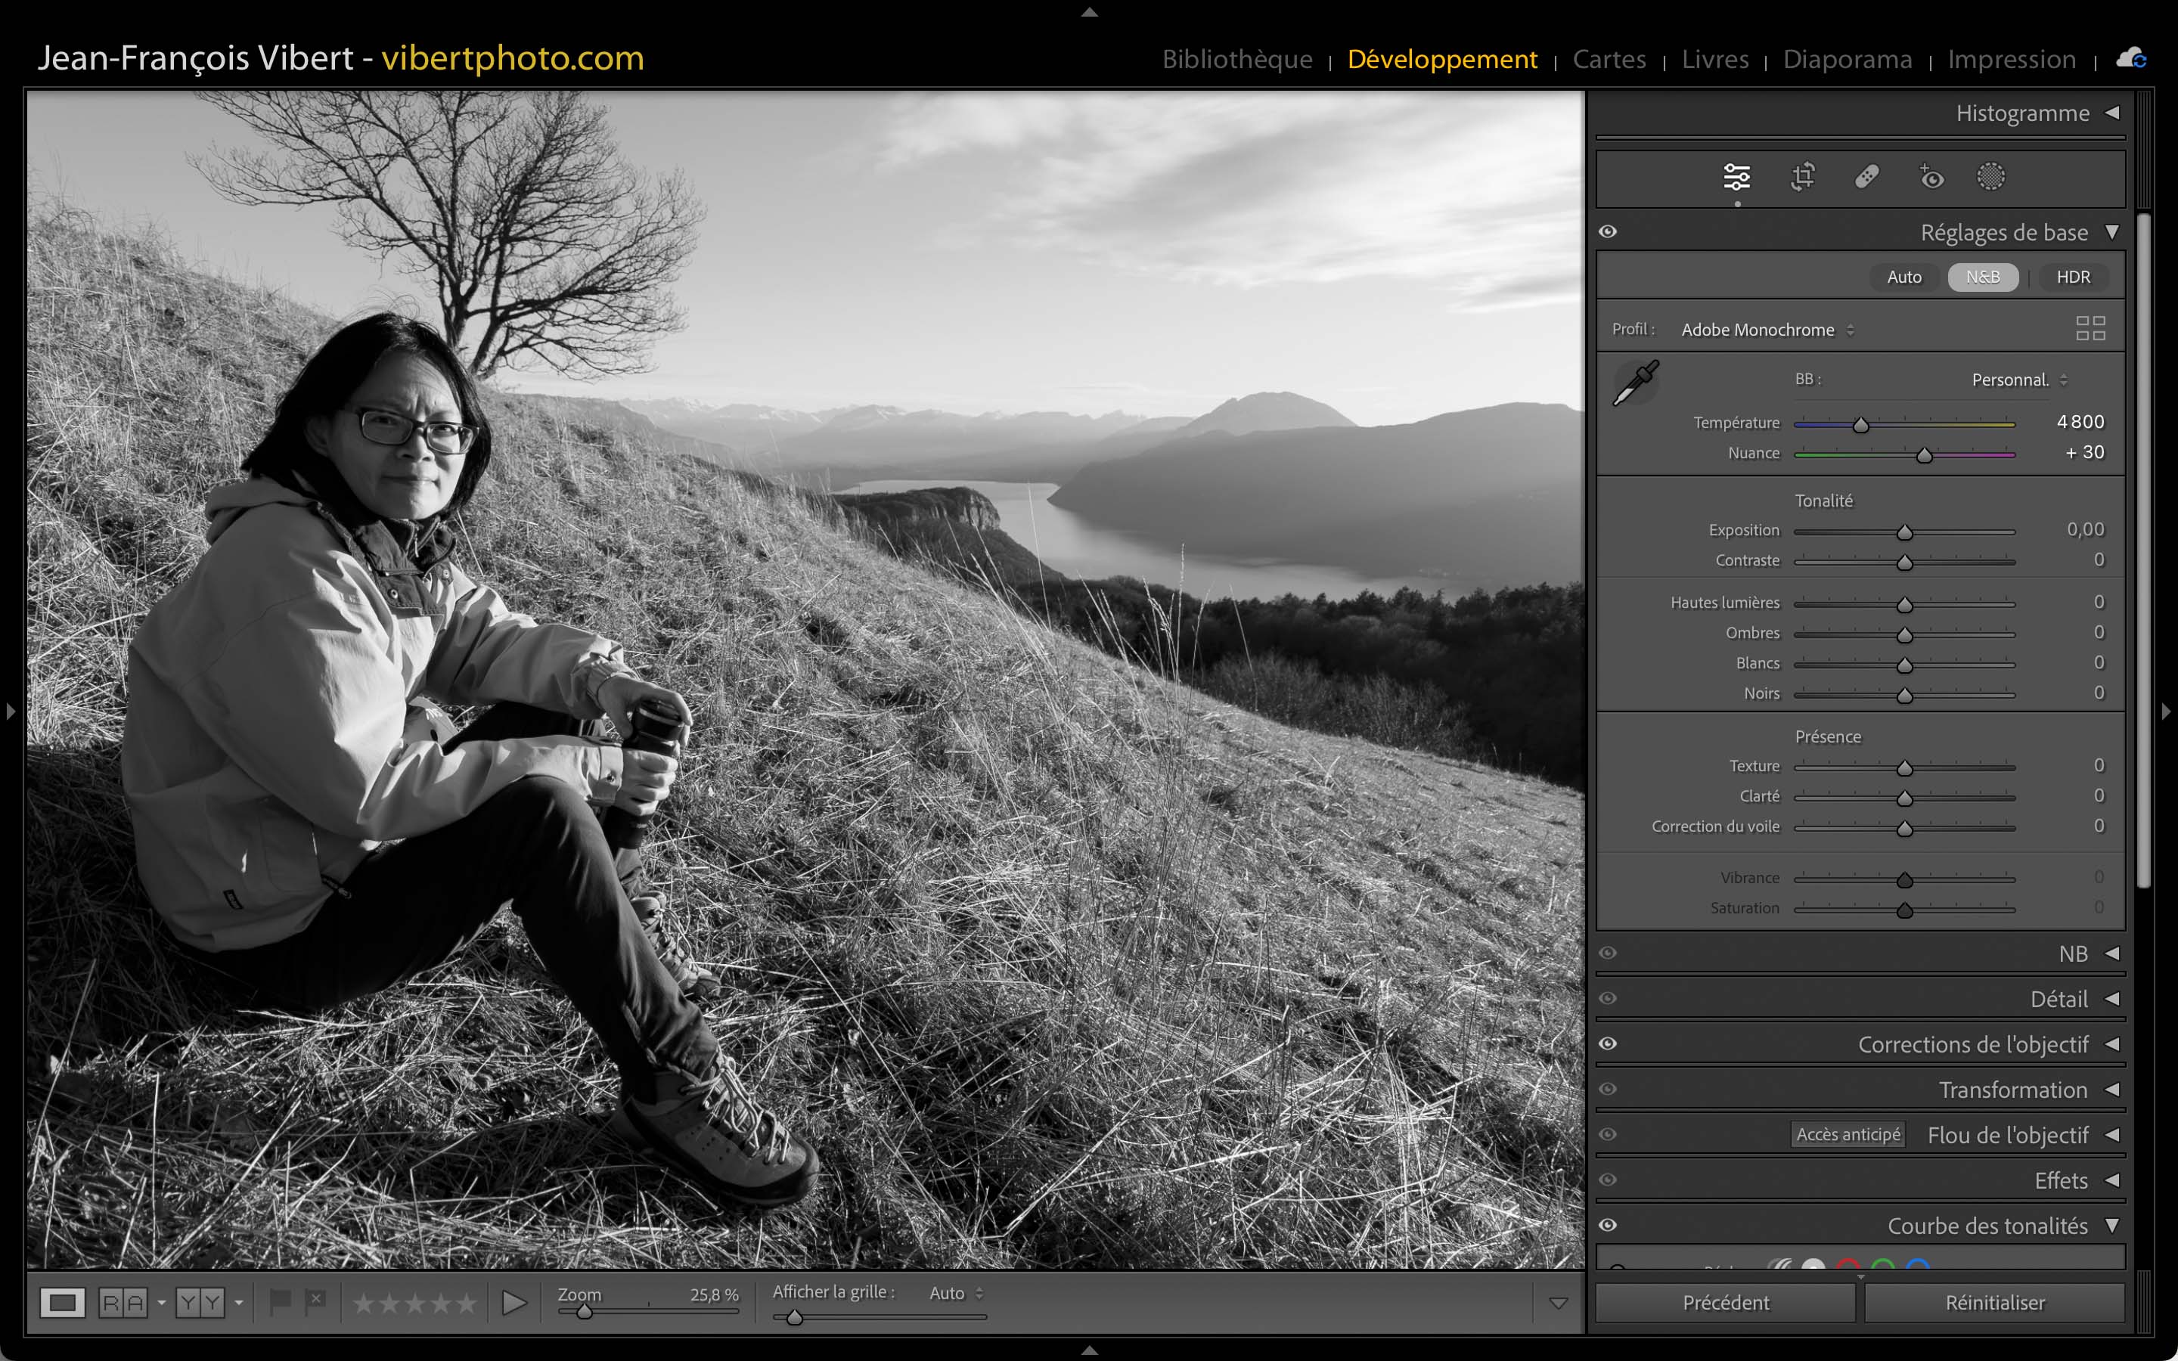Open the Impression module
This screenshot has height=1361, width=2178.
2011,60
